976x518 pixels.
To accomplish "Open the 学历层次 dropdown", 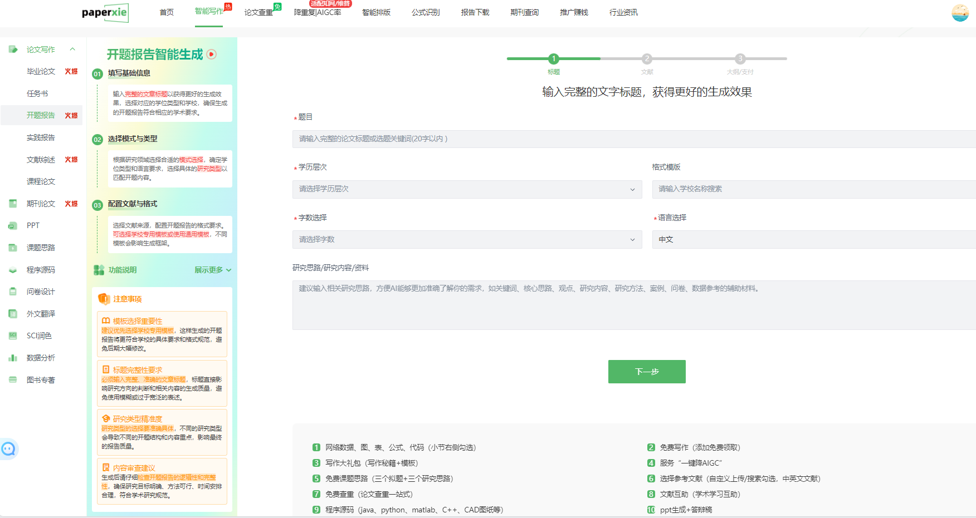I will [467, 189].
